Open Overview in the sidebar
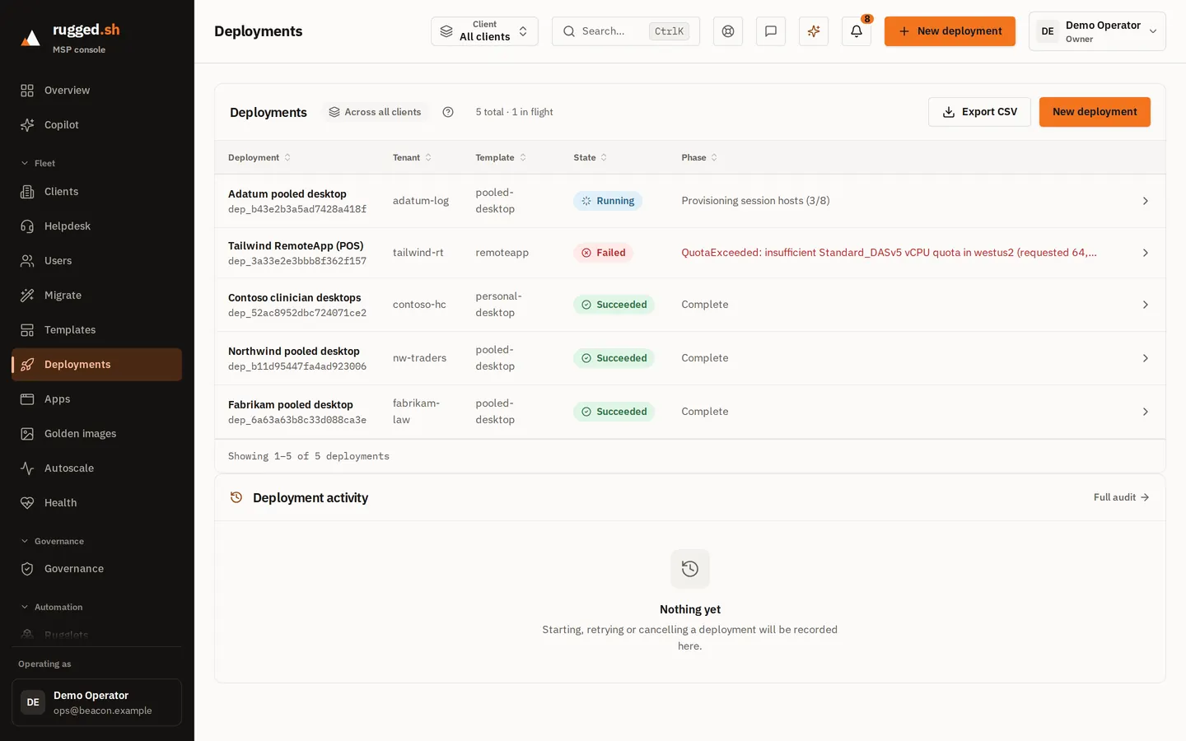The image size is (1186, 741). pyautogui.click(x=96, y=91)
